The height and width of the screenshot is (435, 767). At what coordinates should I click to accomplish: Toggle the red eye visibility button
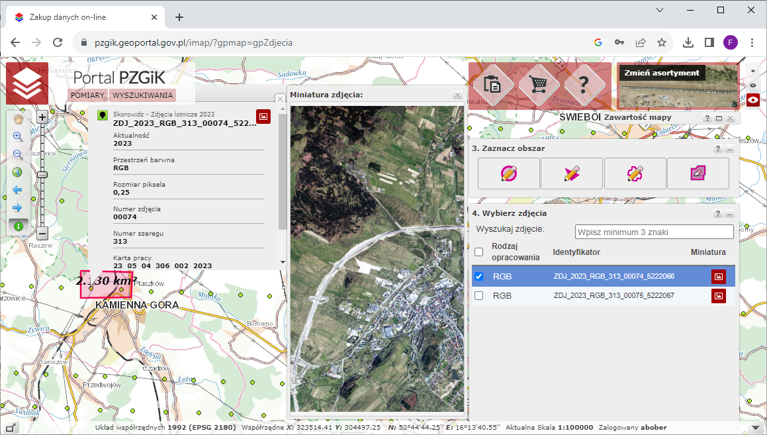[x=753, y=101]
